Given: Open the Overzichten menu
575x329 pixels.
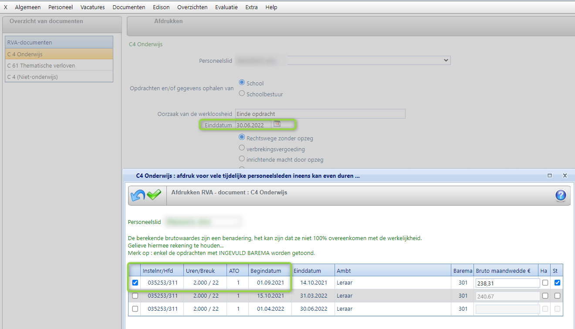Looking at the screenshot, I should 193,7.
